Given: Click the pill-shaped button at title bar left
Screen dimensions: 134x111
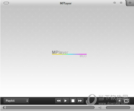Looking at the screenshot, I should point(6,3).
